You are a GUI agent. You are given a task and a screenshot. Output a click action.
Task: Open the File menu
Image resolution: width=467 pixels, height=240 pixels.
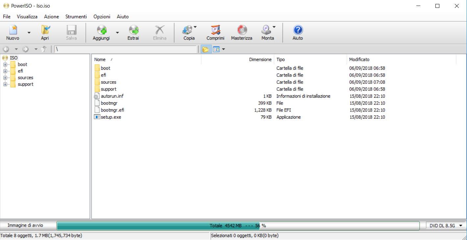pos(7,16)
